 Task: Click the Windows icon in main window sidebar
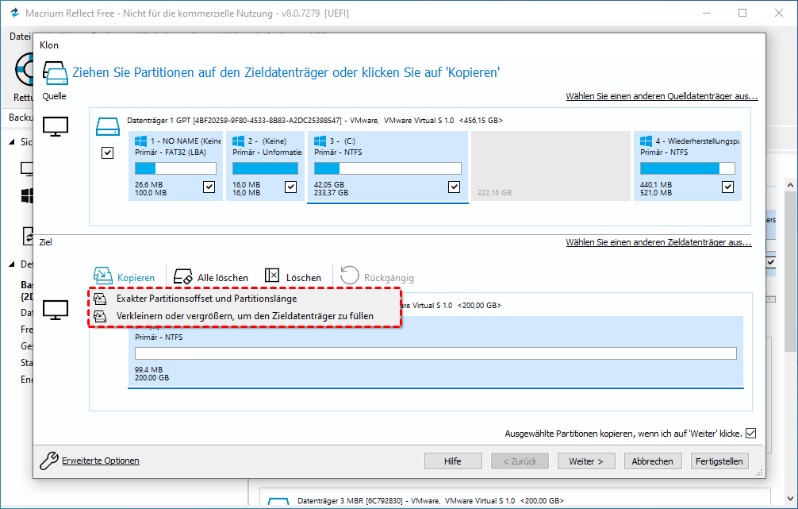(27, 195)
